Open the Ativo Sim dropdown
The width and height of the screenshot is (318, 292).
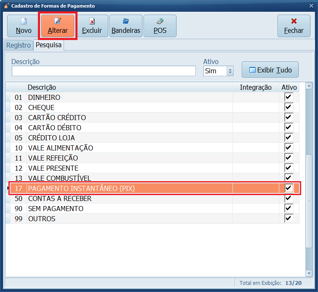(230, 71)
